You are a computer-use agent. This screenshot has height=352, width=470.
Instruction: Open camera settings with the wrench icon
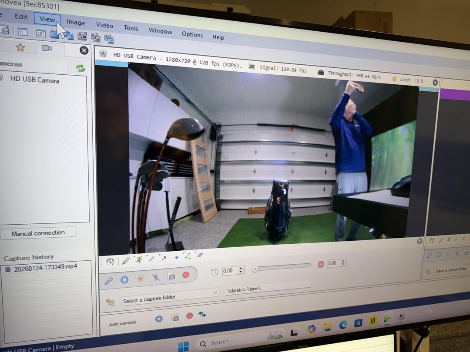109,281
